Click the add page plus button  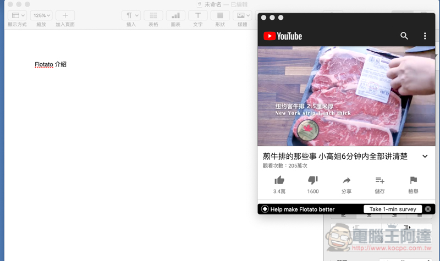[x=65, y=15]
